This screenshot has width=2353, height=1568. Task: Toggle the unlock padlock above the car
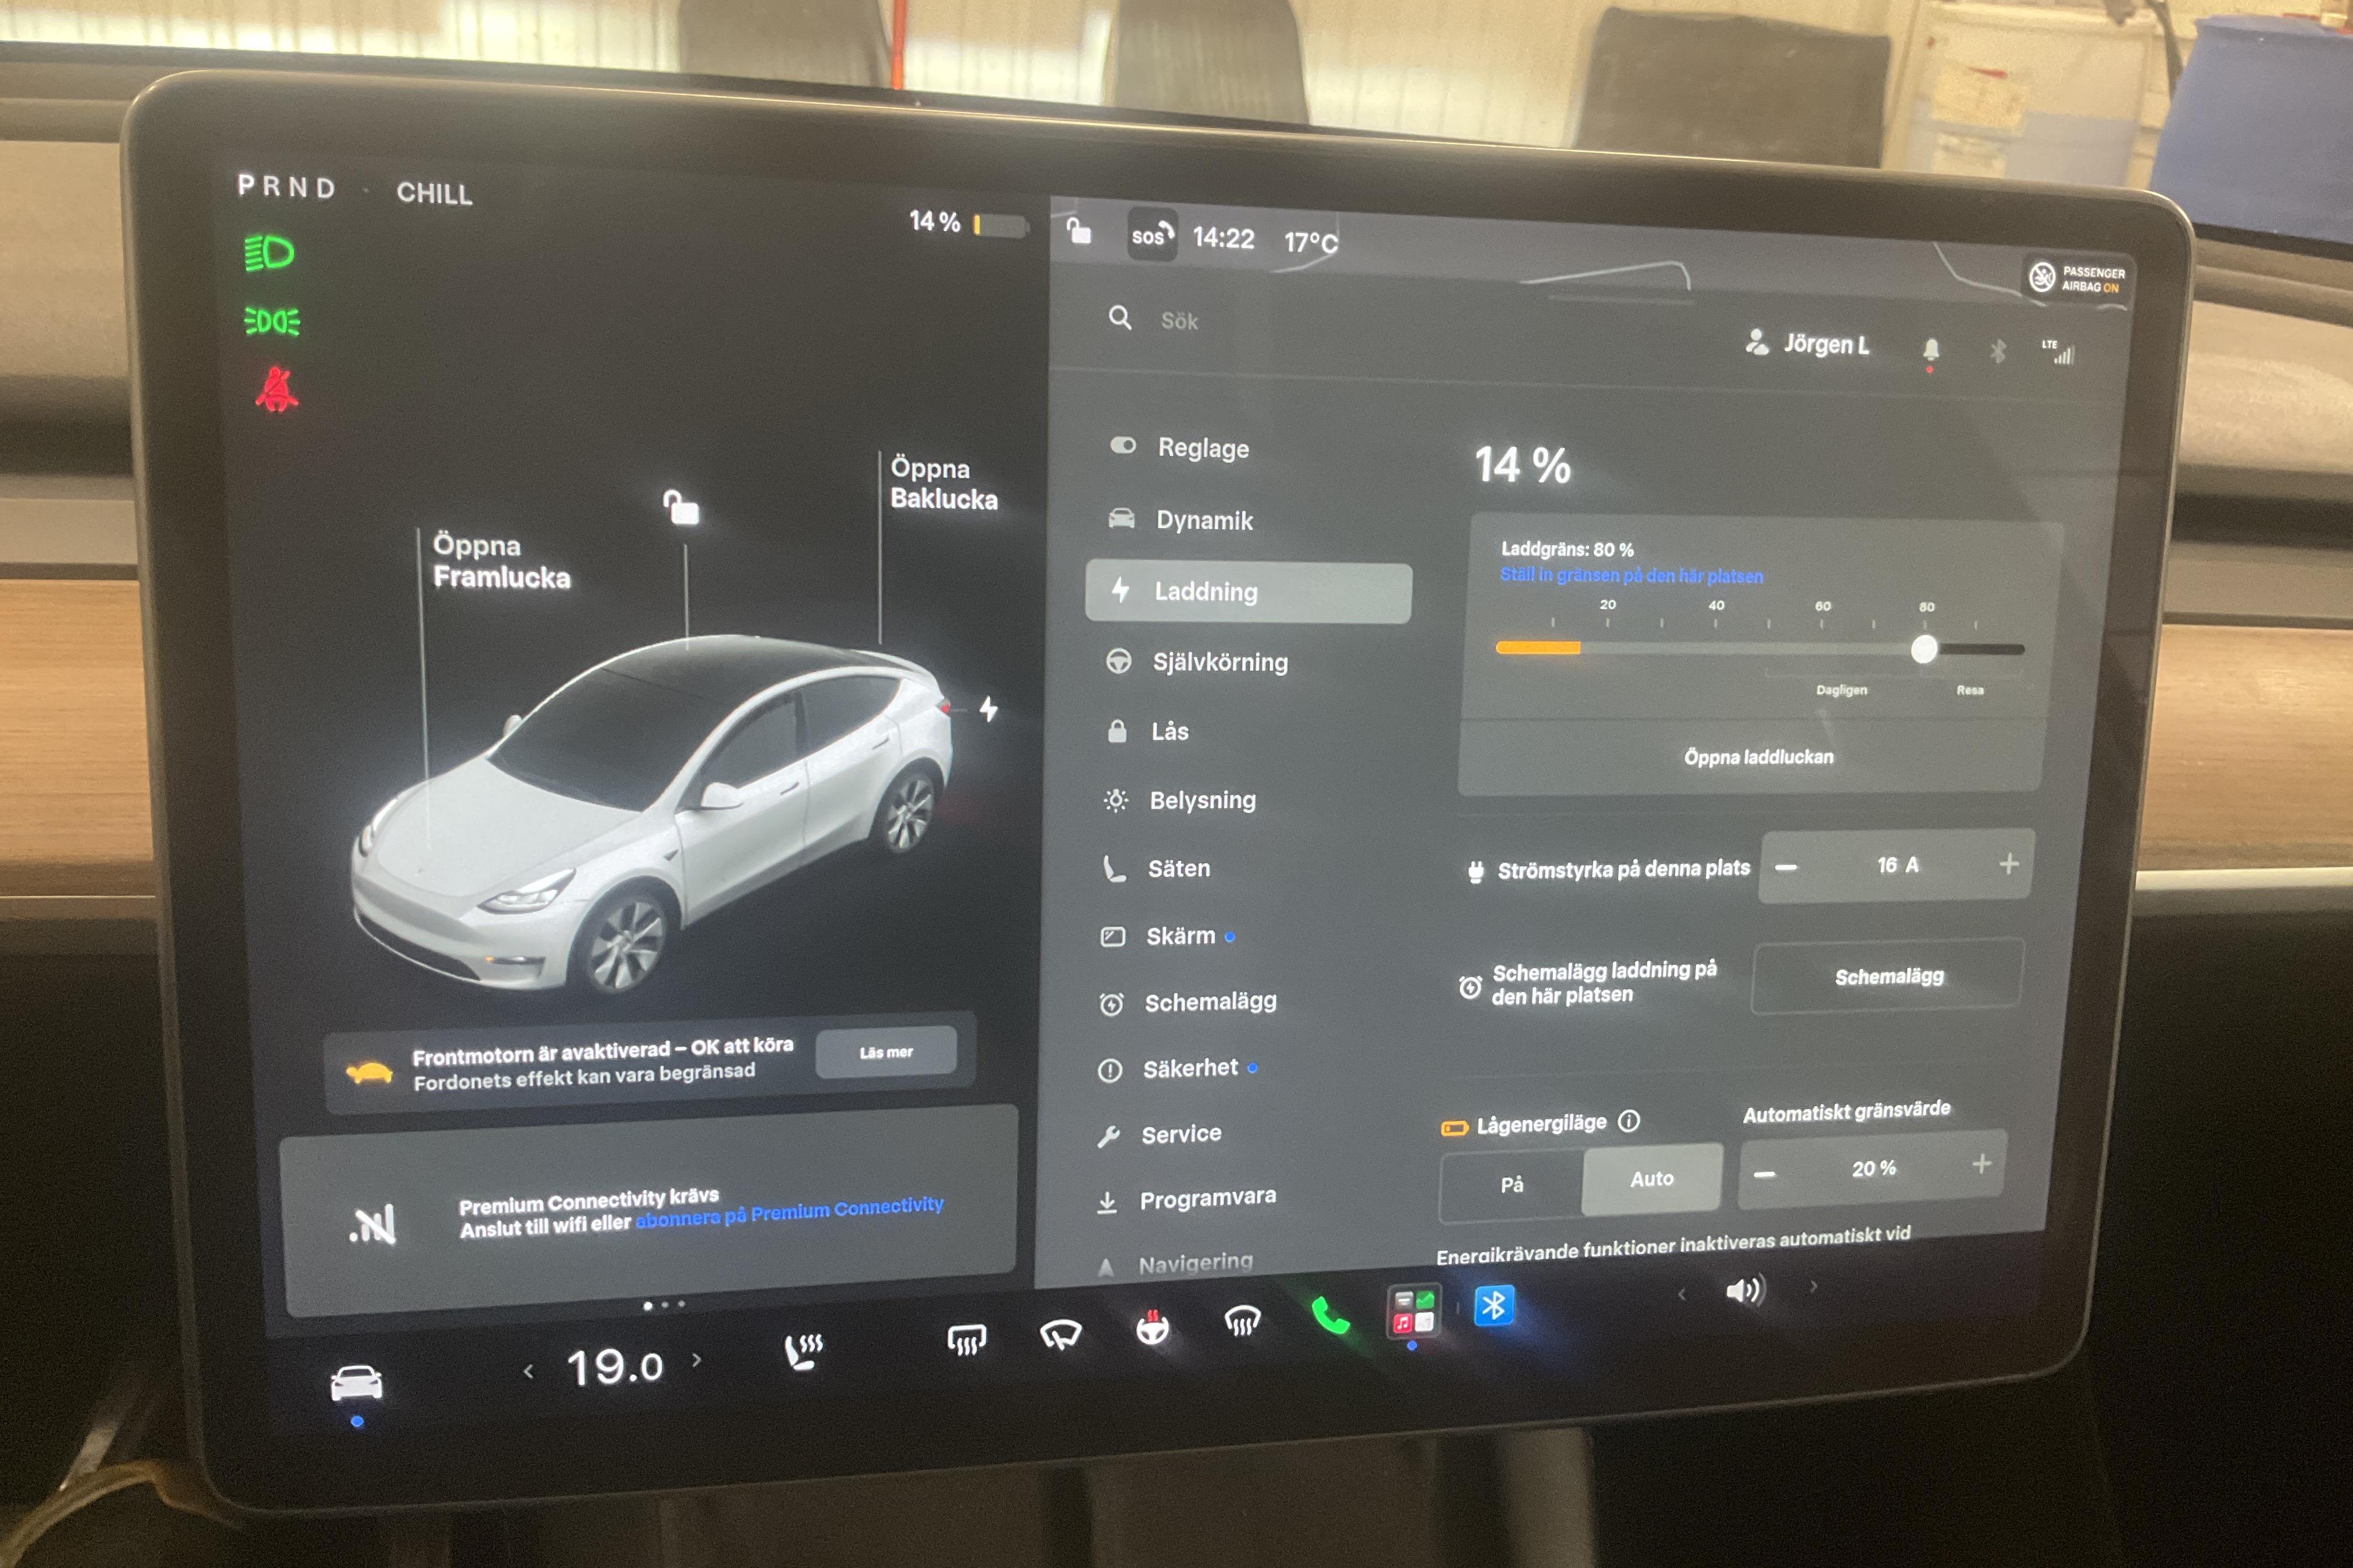682,507
